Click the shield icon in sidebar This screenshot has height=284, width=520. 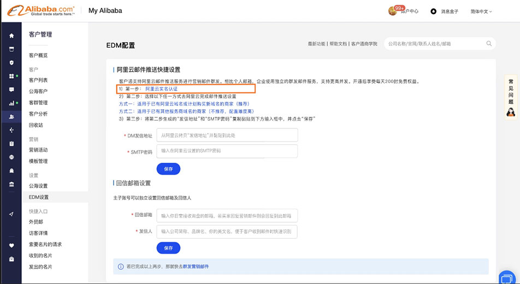[11, 62]
